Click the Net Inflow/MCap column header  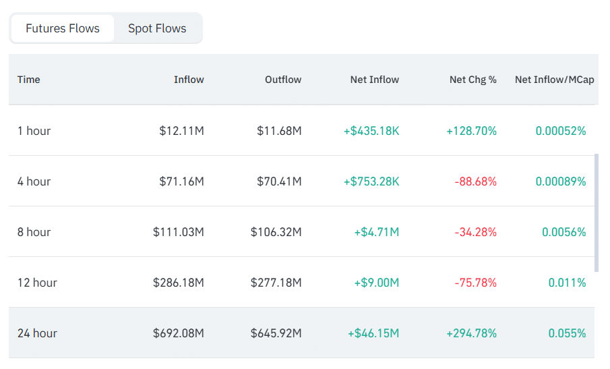(x=555, y=80)
